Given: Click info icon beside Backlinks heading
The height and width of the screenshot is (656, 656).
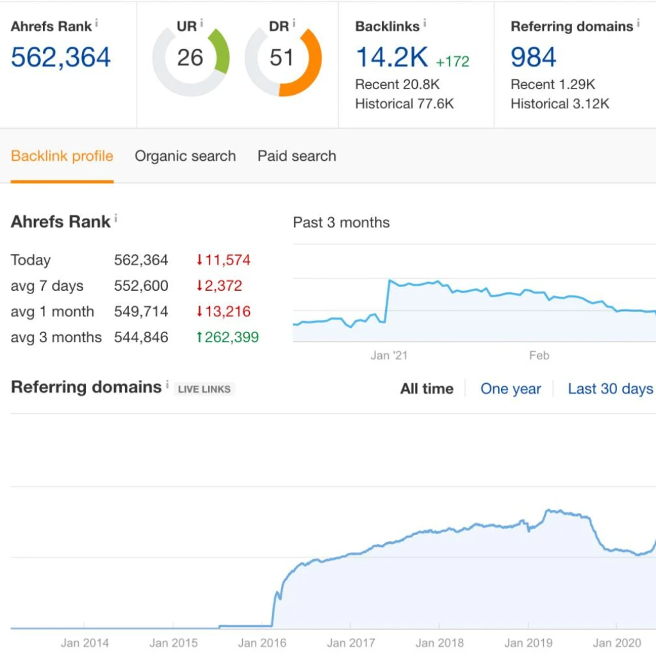Looking at the screenshot, I should 425,23.
